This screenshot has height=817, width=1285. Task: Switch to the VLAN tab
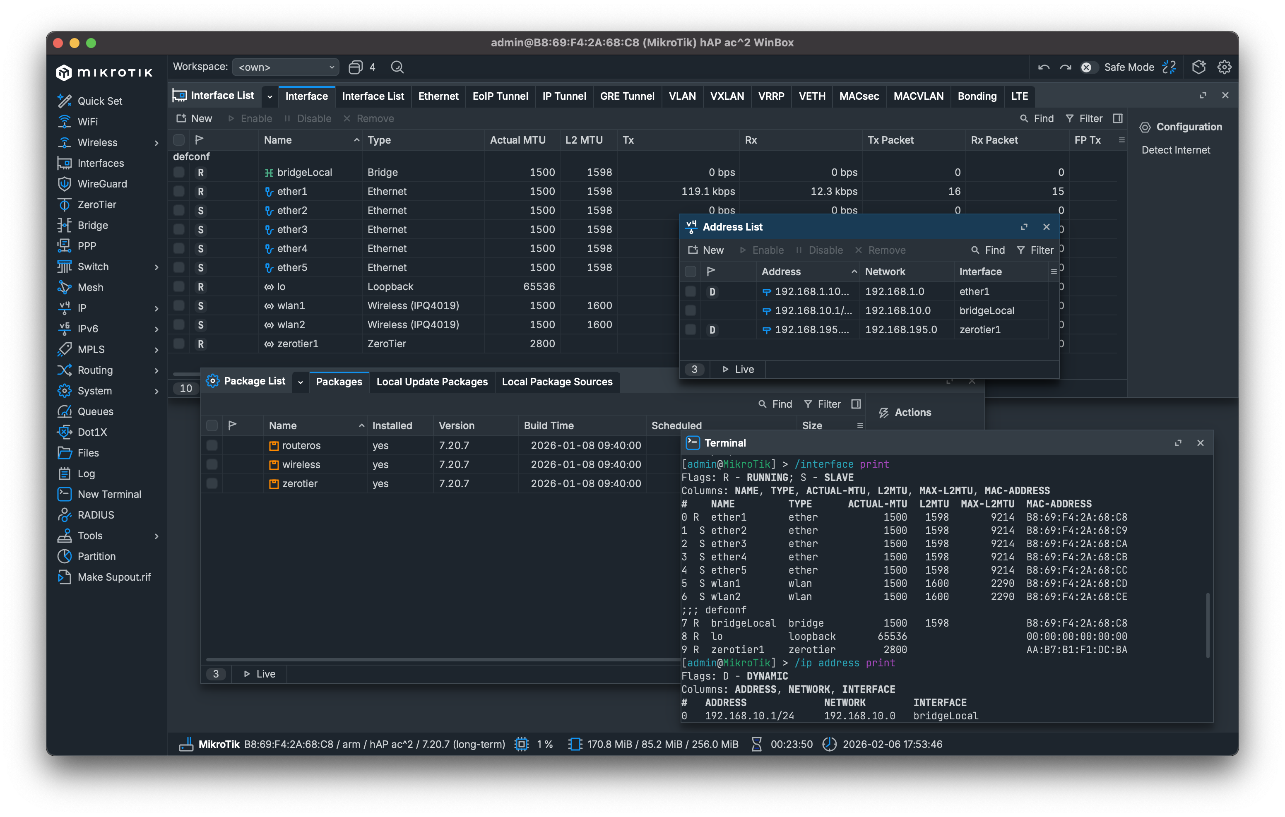(682, 96)
